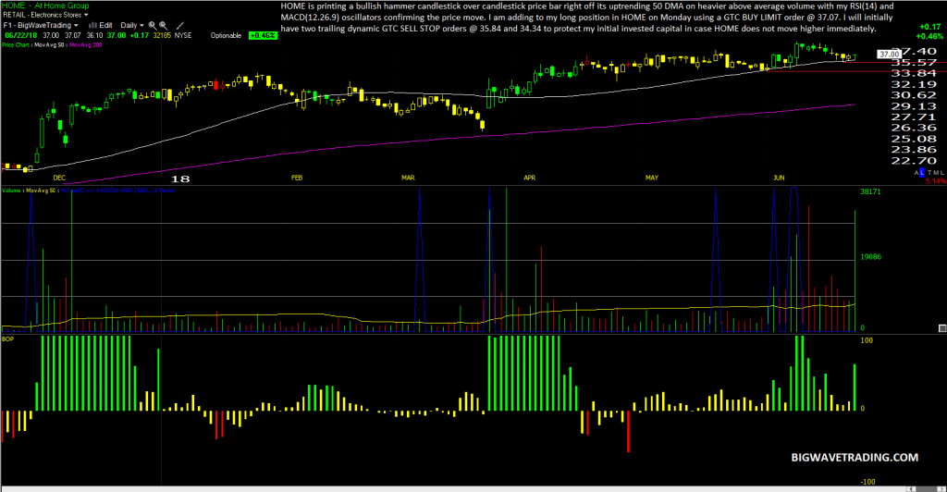The image size is (947, 492).
Task: Select the Price Chart legend label
Action: [x=15, y=45]
